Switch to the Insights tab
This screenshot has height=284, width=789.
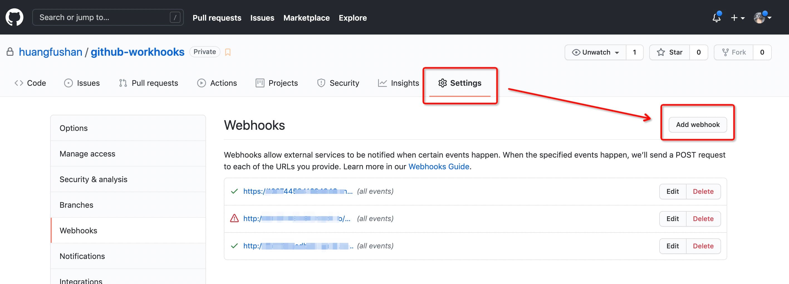pyautogui.click(x=398, y=83)
